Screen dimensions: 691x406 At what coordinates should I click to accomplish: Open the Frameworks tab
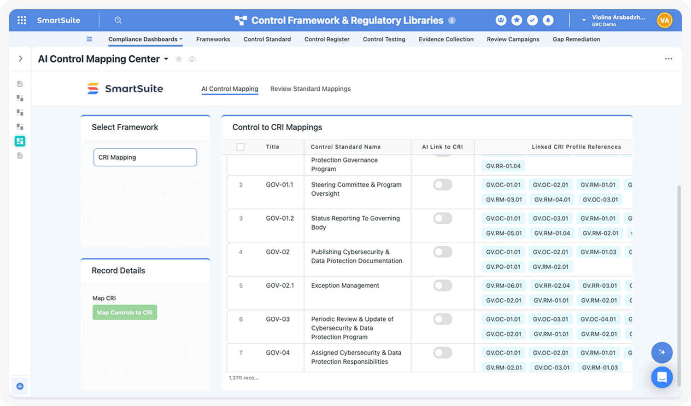pyautogui.click(x=213, y=39)
